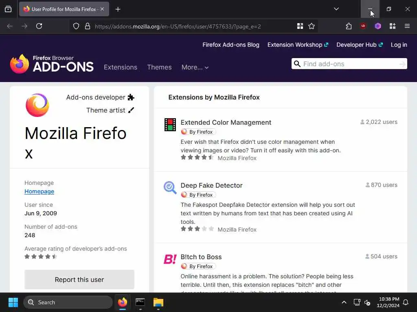
Task: Go to the Themes section
Action: coord(159,67)
